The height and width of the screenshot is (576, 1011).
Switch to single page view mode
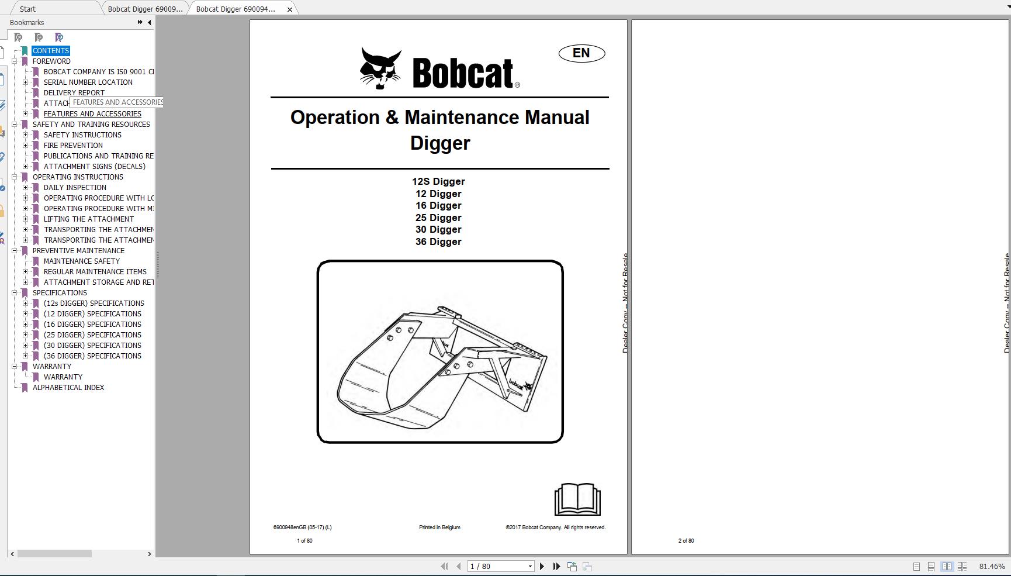pyautogui.click(x=917, y=566)
